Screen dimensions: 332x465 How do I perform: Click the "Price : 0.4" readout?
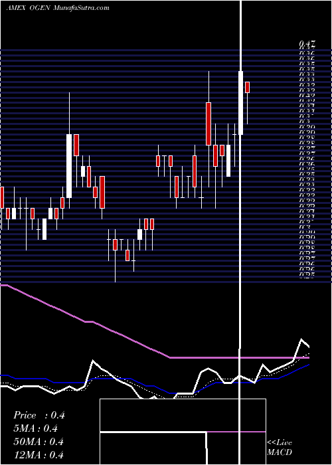pyautogui.click(x=39, y=415)
